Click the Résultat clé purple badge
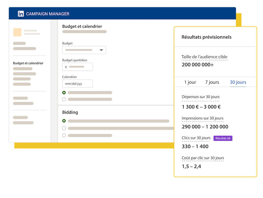The width and height of the screenshot is (263, 198). 223,138
